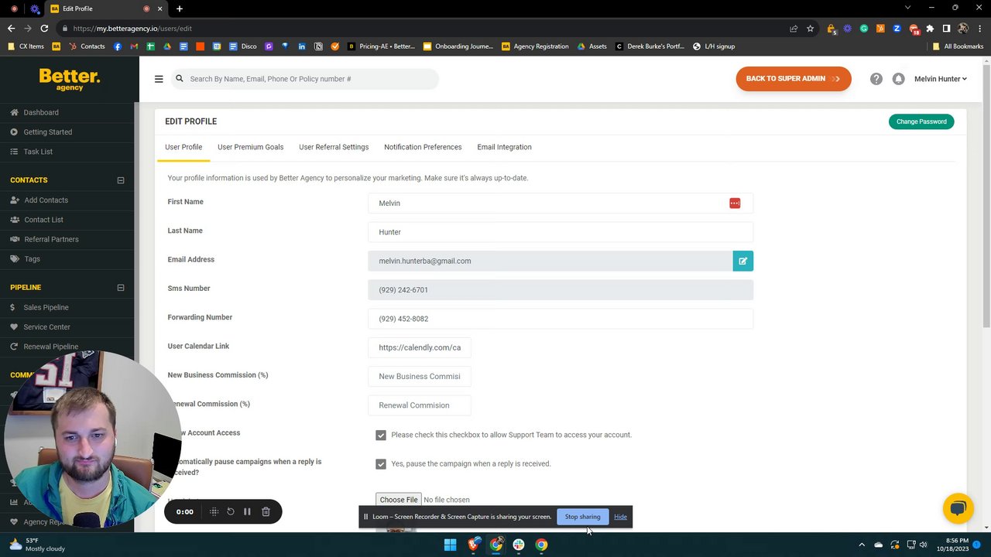
Task: Open the Chrome three-dot menu
Action: pyautogui.click(x=979, y=29)
